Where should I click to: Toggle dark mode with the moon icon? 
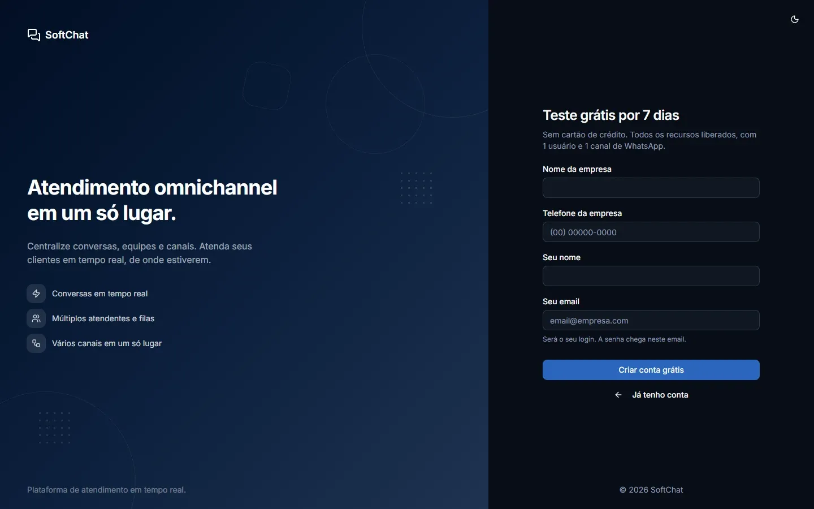(x=795, y=19)
